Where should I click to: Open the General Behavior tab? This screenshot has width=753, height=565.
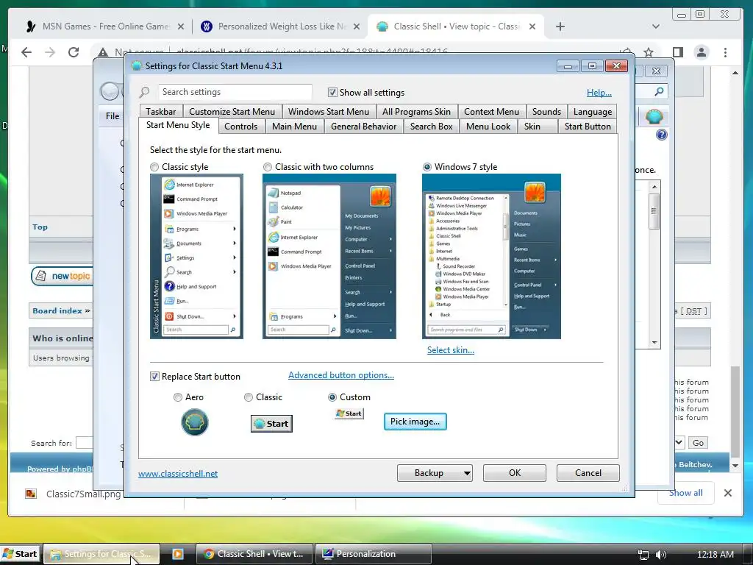pyautogui.click(x=363, y=127)
